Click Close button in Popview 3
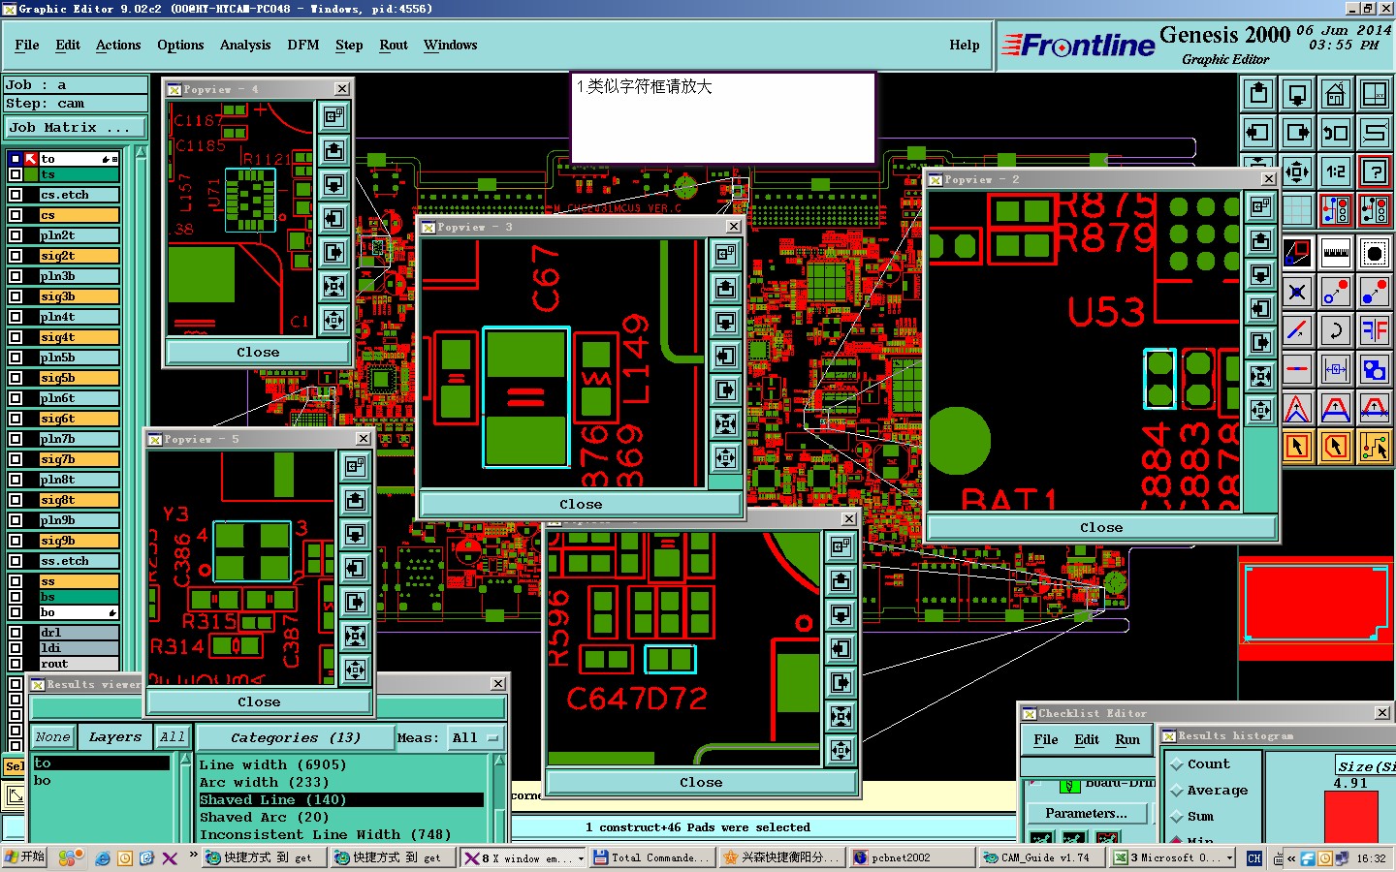The height and width of the screenshot is (872, 1396). pos(581,504)
